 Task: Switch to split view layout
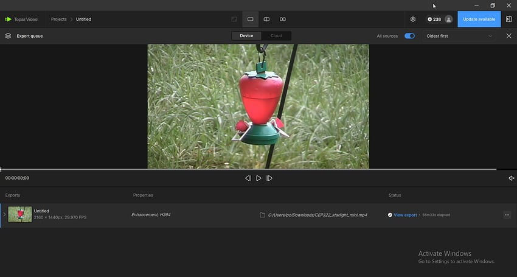tap(266, 19)
